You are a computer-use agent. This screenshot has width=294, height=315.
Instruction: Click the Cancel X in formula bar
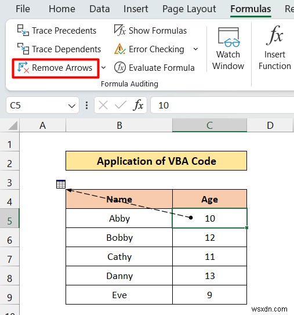(103, 105)
